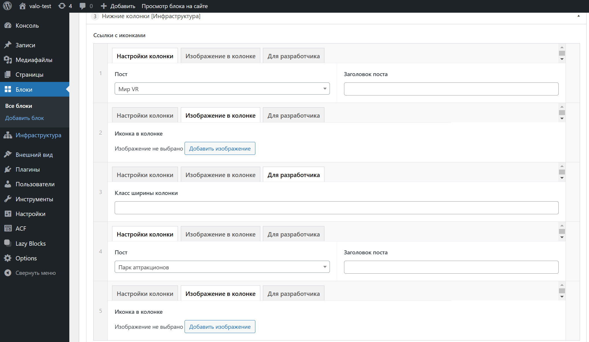Open row 4 Для разработчика tab

(x=293, y=234)
